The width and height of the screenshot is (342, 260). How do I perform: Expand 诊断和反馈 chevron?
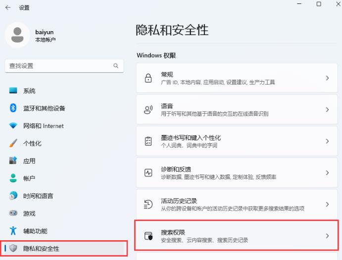327,173
